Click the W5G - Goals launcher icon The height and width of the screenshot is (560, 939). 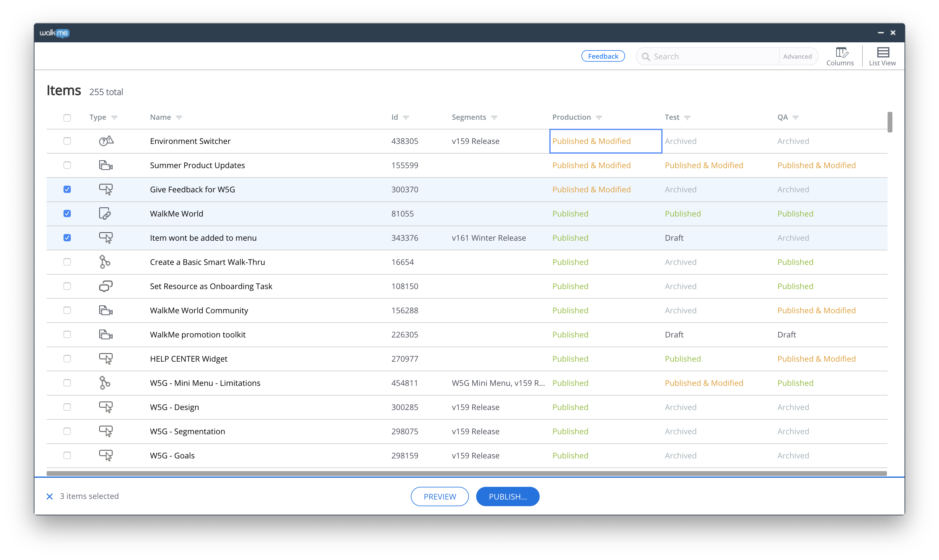[x=106, y=455]
